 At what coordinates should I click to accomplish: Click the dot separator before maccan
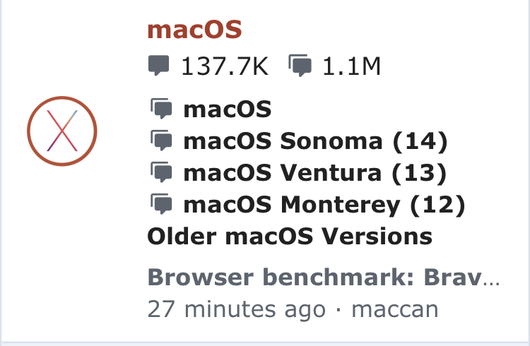[x=338, y=309]
